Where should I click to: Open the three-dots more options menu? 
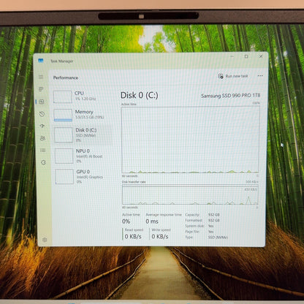(260, 76)
